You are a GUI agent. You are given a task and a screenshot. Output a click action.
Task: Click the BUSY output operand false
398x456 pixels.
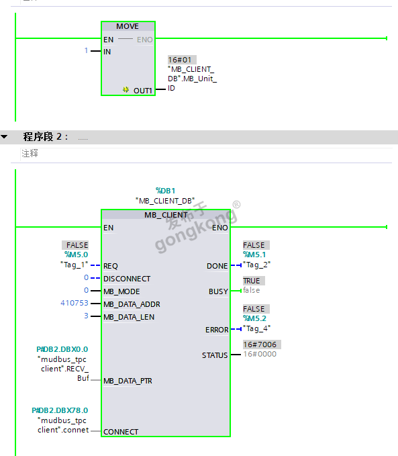click(x=252, y=290)
